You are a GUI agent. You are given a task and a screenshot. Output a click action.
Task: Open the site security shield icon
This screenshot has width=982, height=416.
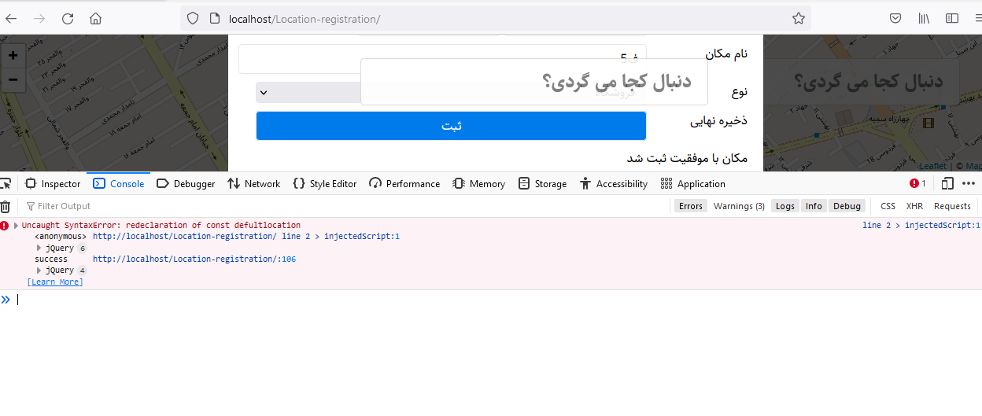click(193, 18)
